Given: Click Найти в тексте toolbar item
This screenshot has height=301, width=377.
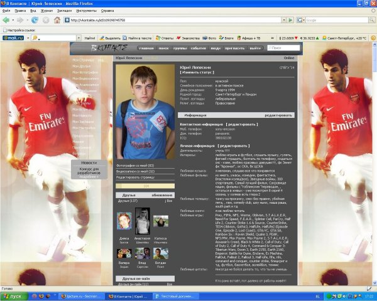Looking at the screenshot, I should coord(137,38).
